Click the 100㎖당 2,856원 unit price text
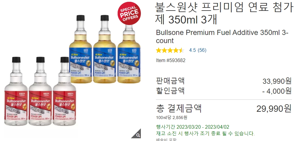This screenshot has height=141, width=298. tap(172, 117)
